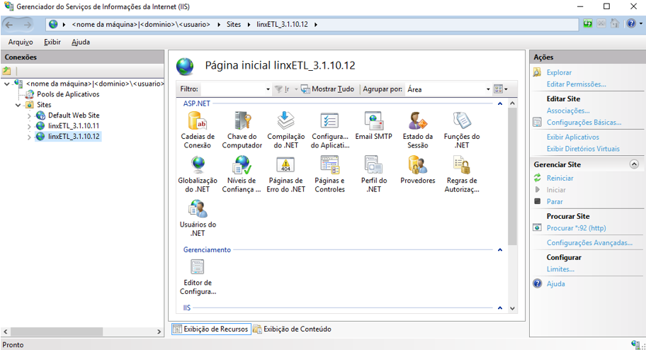646x350 pixels.
Task: Click Conexões pane horizontal scrollbar thumb
Action: coord(57,332)
